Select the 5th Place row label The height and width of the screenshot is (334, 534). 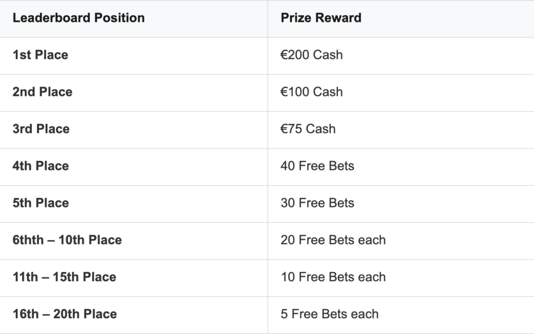tap(41, 203)
